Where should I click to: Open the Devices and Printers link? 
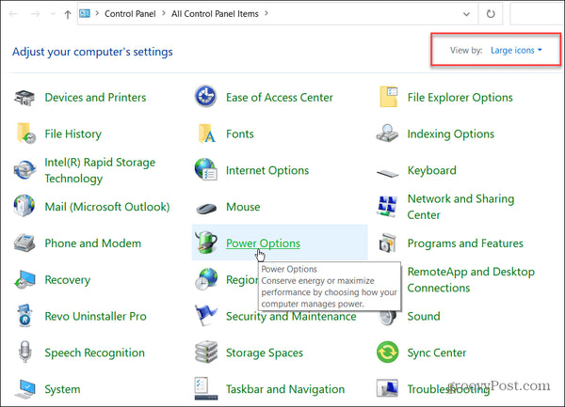coord(95,98)
